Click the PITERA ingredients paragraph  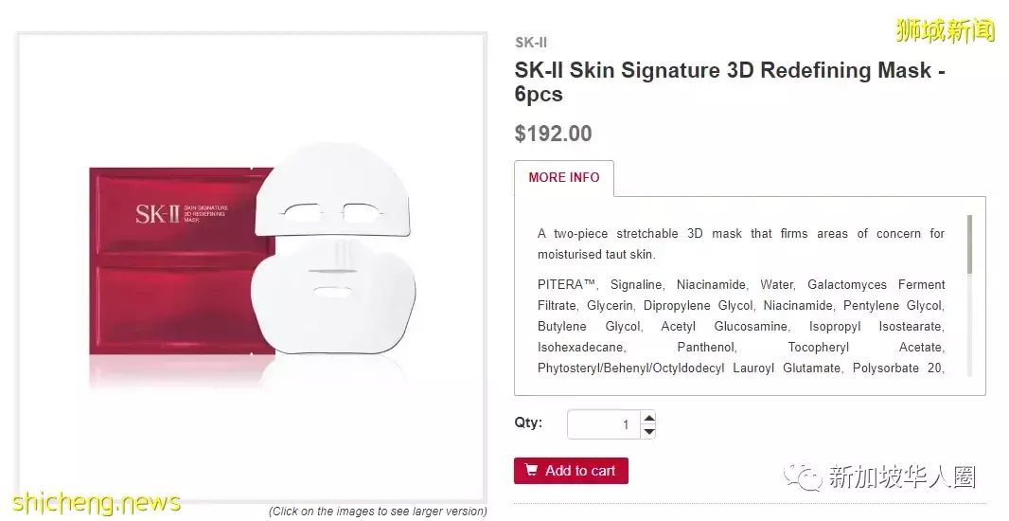click(740, 326)
